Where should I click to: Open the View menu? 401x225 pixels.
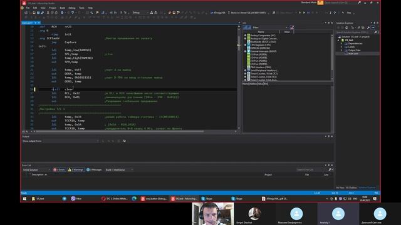click(43, 8)
